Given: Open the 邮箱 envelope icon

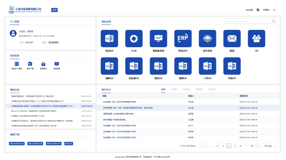Looking at the screenshot, I should 232,39.
